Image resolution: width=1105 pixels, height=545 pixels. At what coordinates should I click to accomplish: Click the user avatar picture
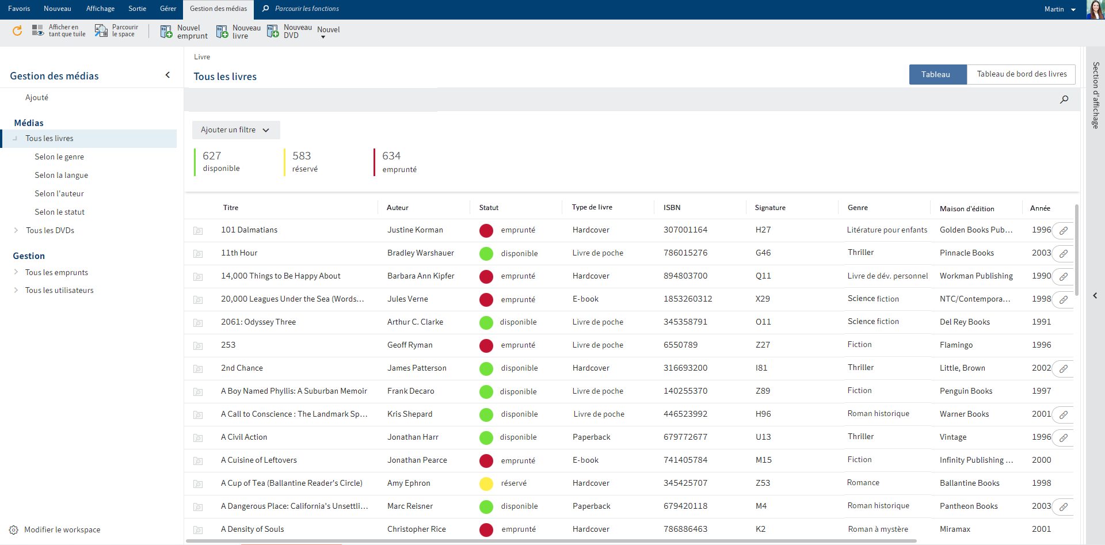1095,9
